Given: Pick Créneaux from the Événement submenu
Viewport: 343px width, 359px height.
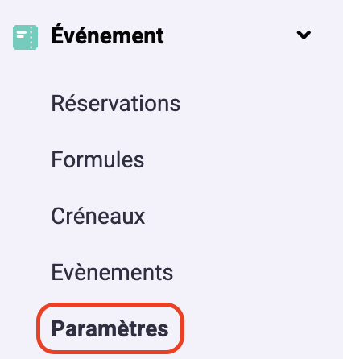Looking at the screenshot, I should tap(98, 216).
